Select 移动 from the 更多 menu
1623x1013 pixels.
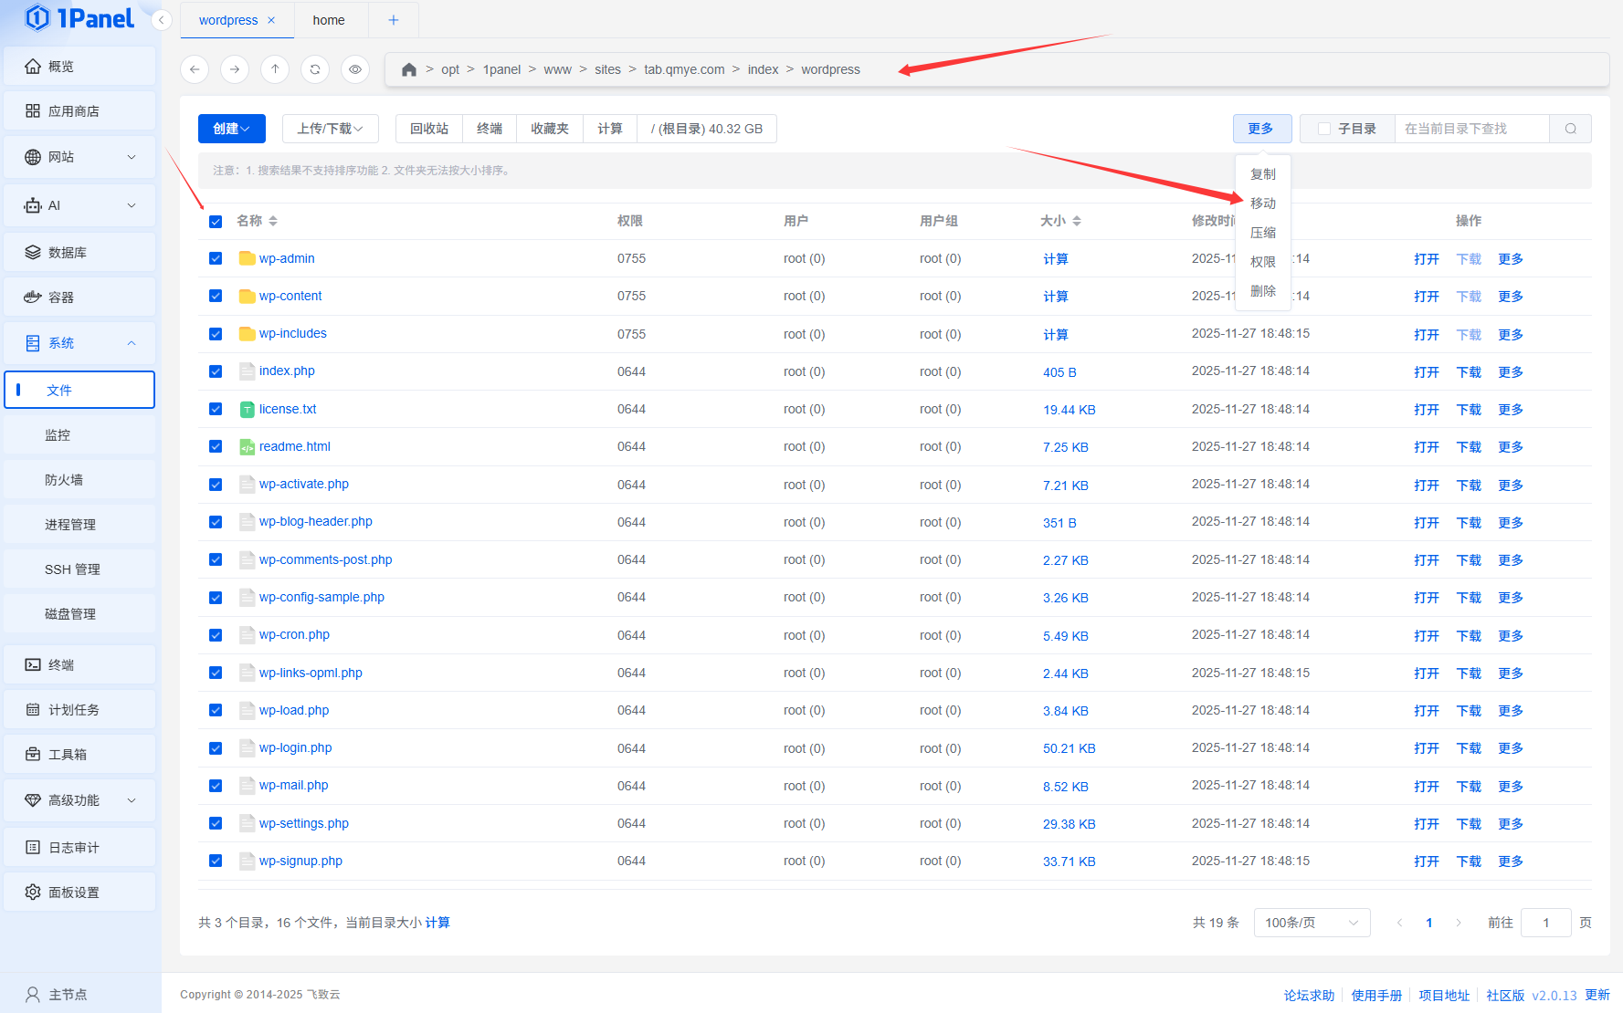coord(1262,204)
